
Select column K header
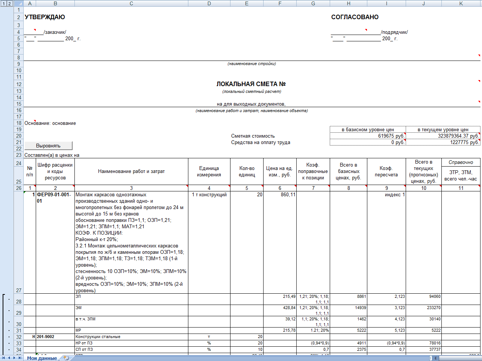tap(461, 3)
